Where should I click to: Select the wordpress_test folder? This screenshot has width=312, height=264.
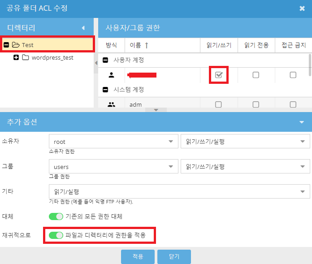point(52,57)
